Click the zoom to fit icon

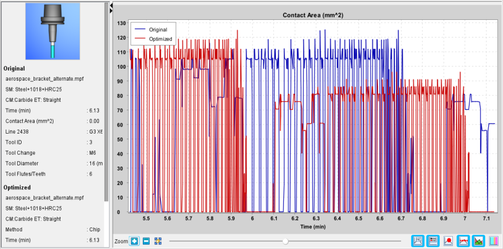158,241
